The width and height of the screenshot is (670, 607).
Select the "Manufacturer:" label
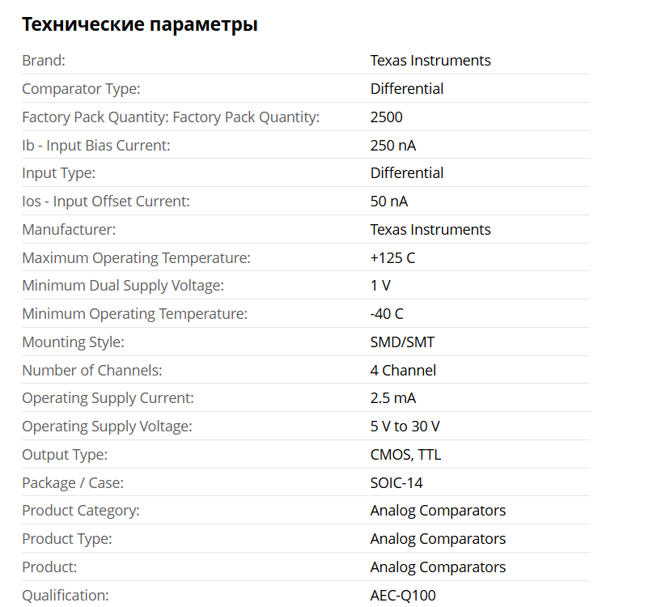(69, 230)
